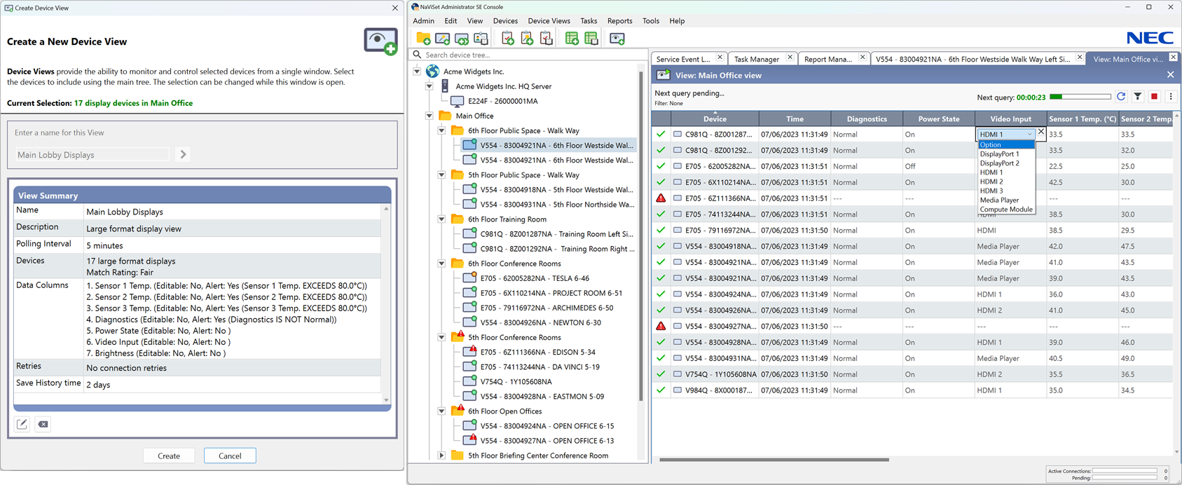Sort by the Power State column header
The width and height of the screenshot is (1182, 485).
938,119
